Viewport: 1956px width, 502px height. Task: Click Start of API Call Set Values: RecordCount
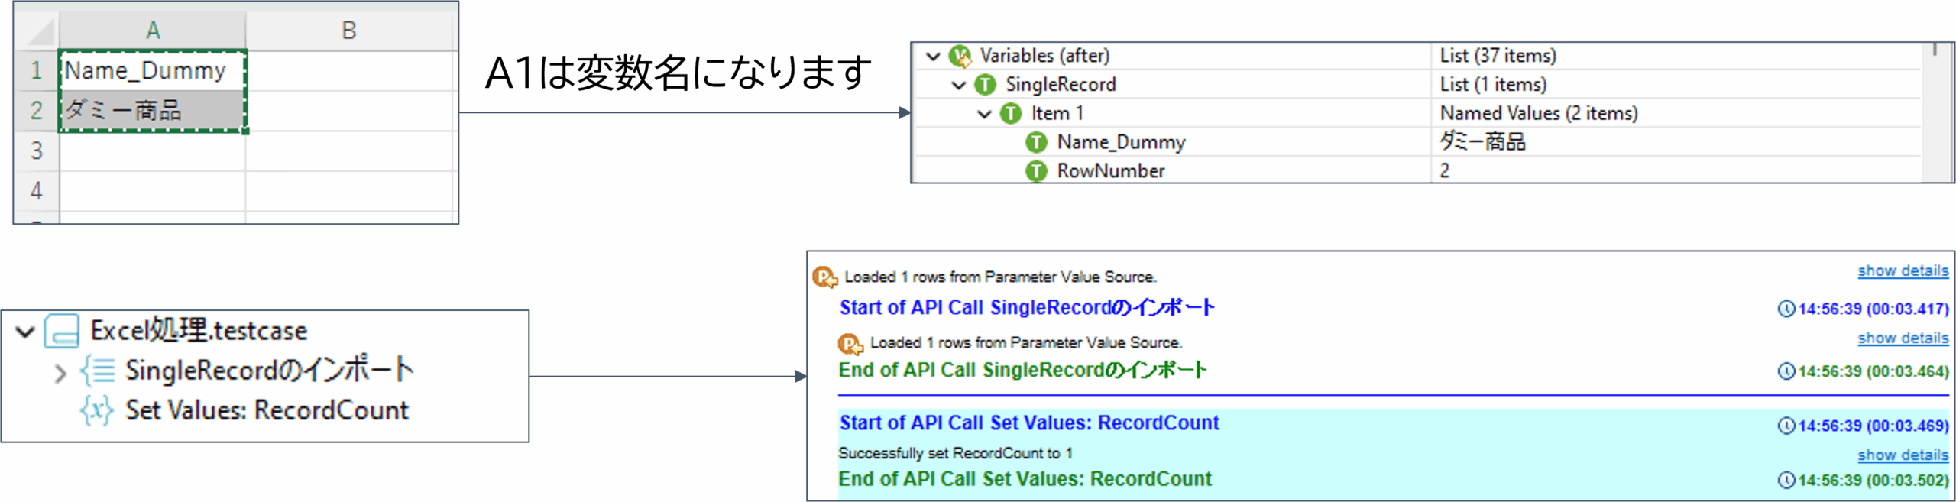coord(1029,423)
